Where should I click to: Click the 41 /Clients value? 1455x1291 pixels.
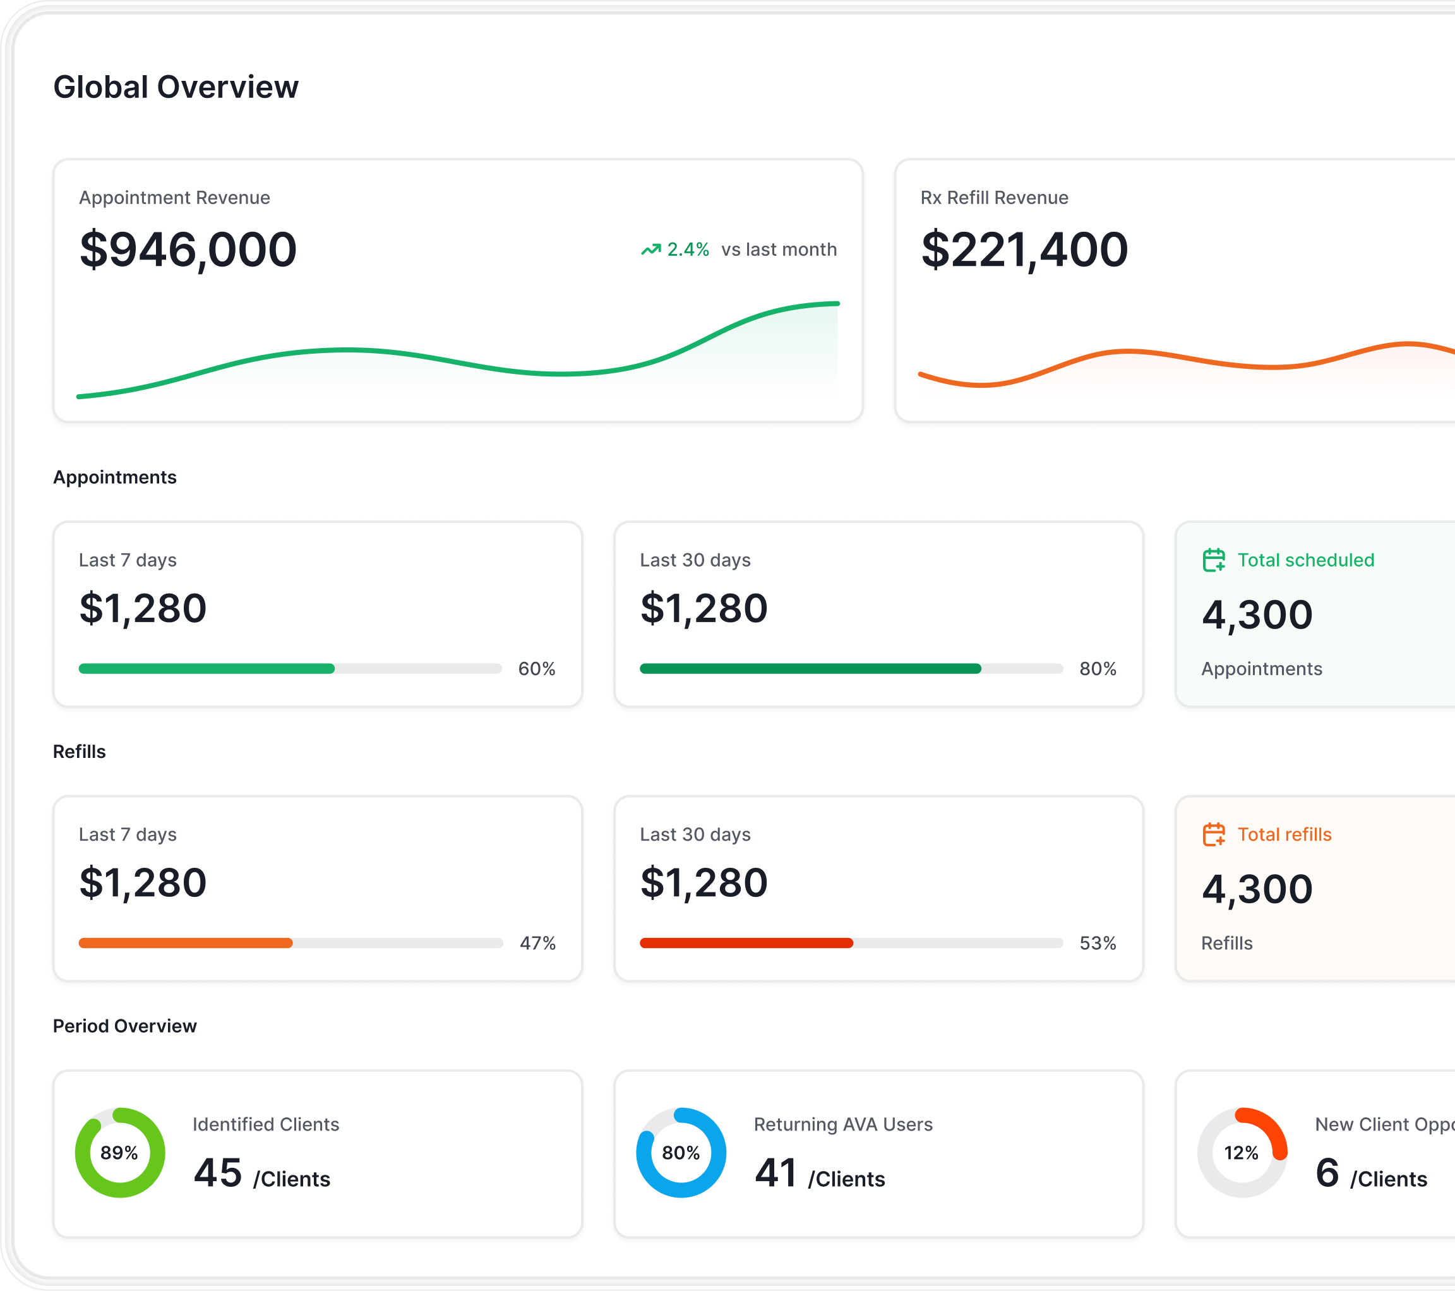coord(820,1173)
